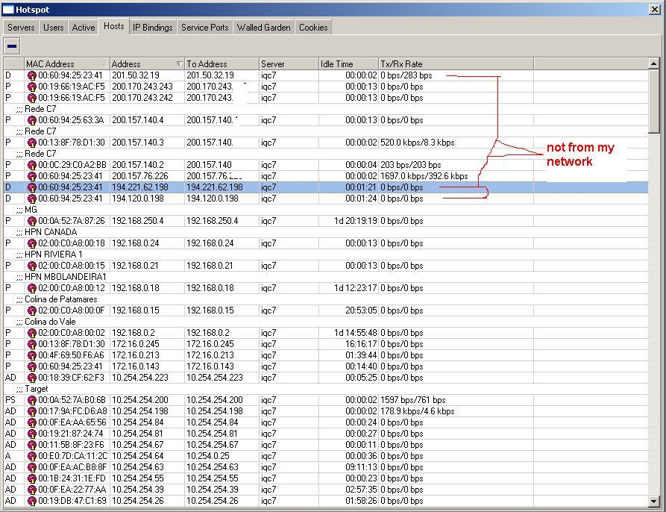Click host icon for address 10.254.254.84
Viewport: 666px width, 512px height.
(32, 422)
